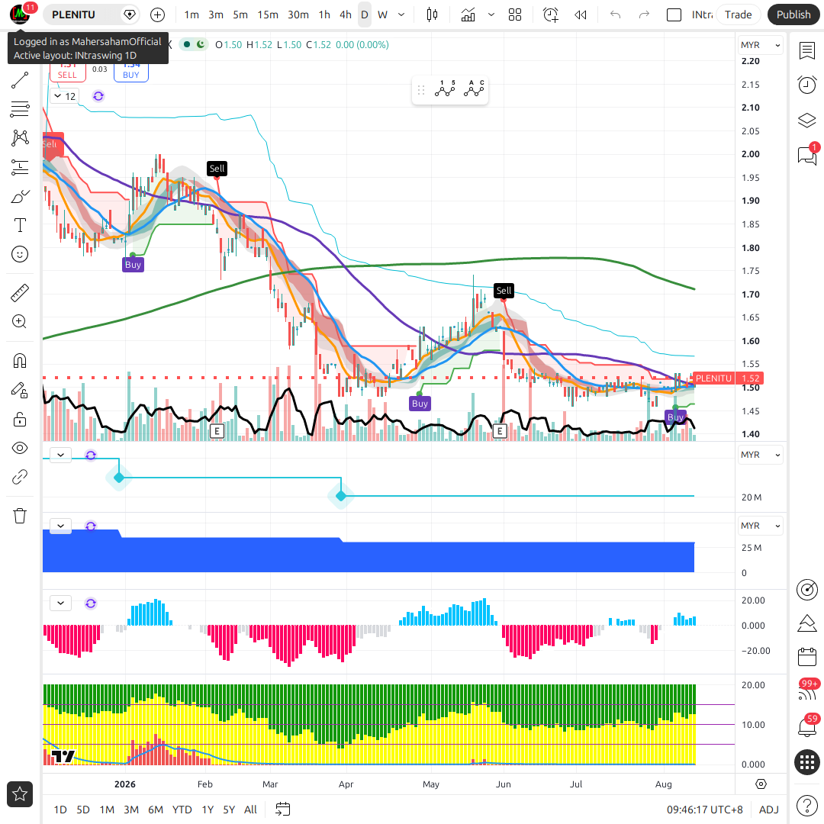Select the 1h timeframe
824x824 pixels.
(x=324, y=14)
